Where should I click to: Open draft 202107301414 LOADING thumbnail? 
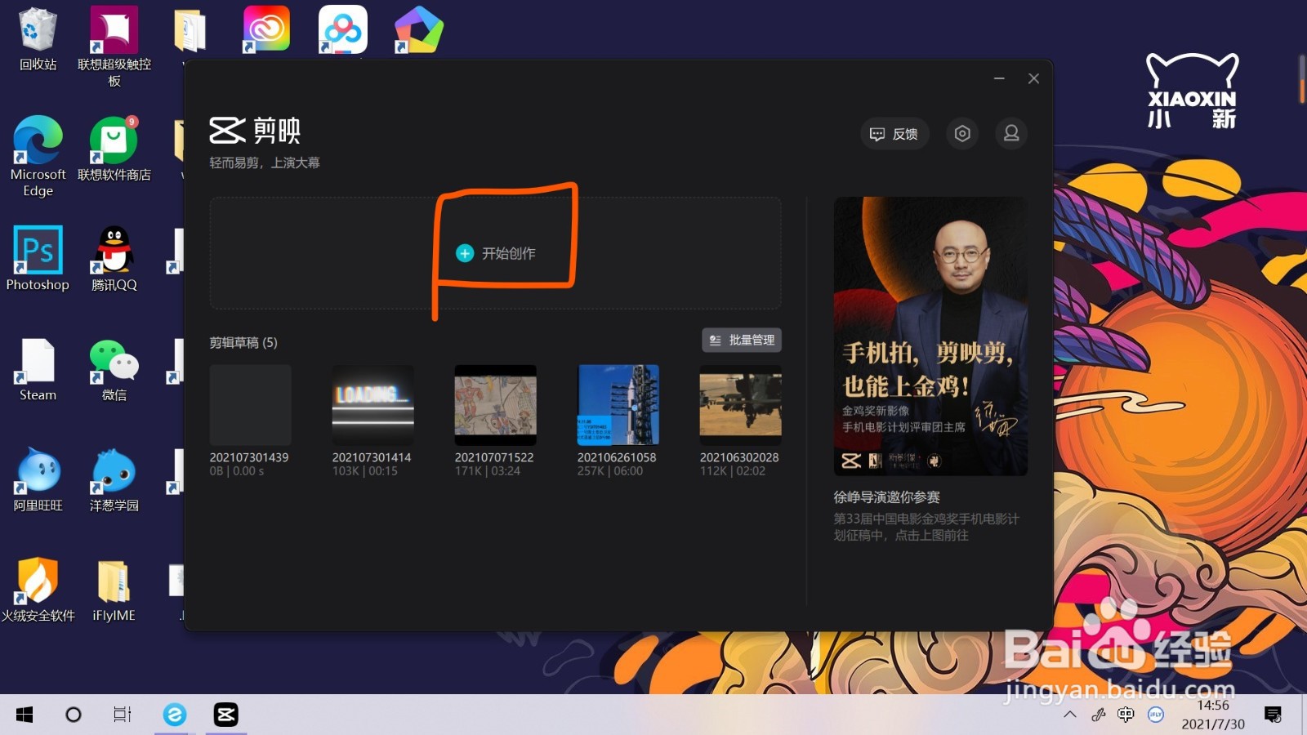click(x=372, y=404)
